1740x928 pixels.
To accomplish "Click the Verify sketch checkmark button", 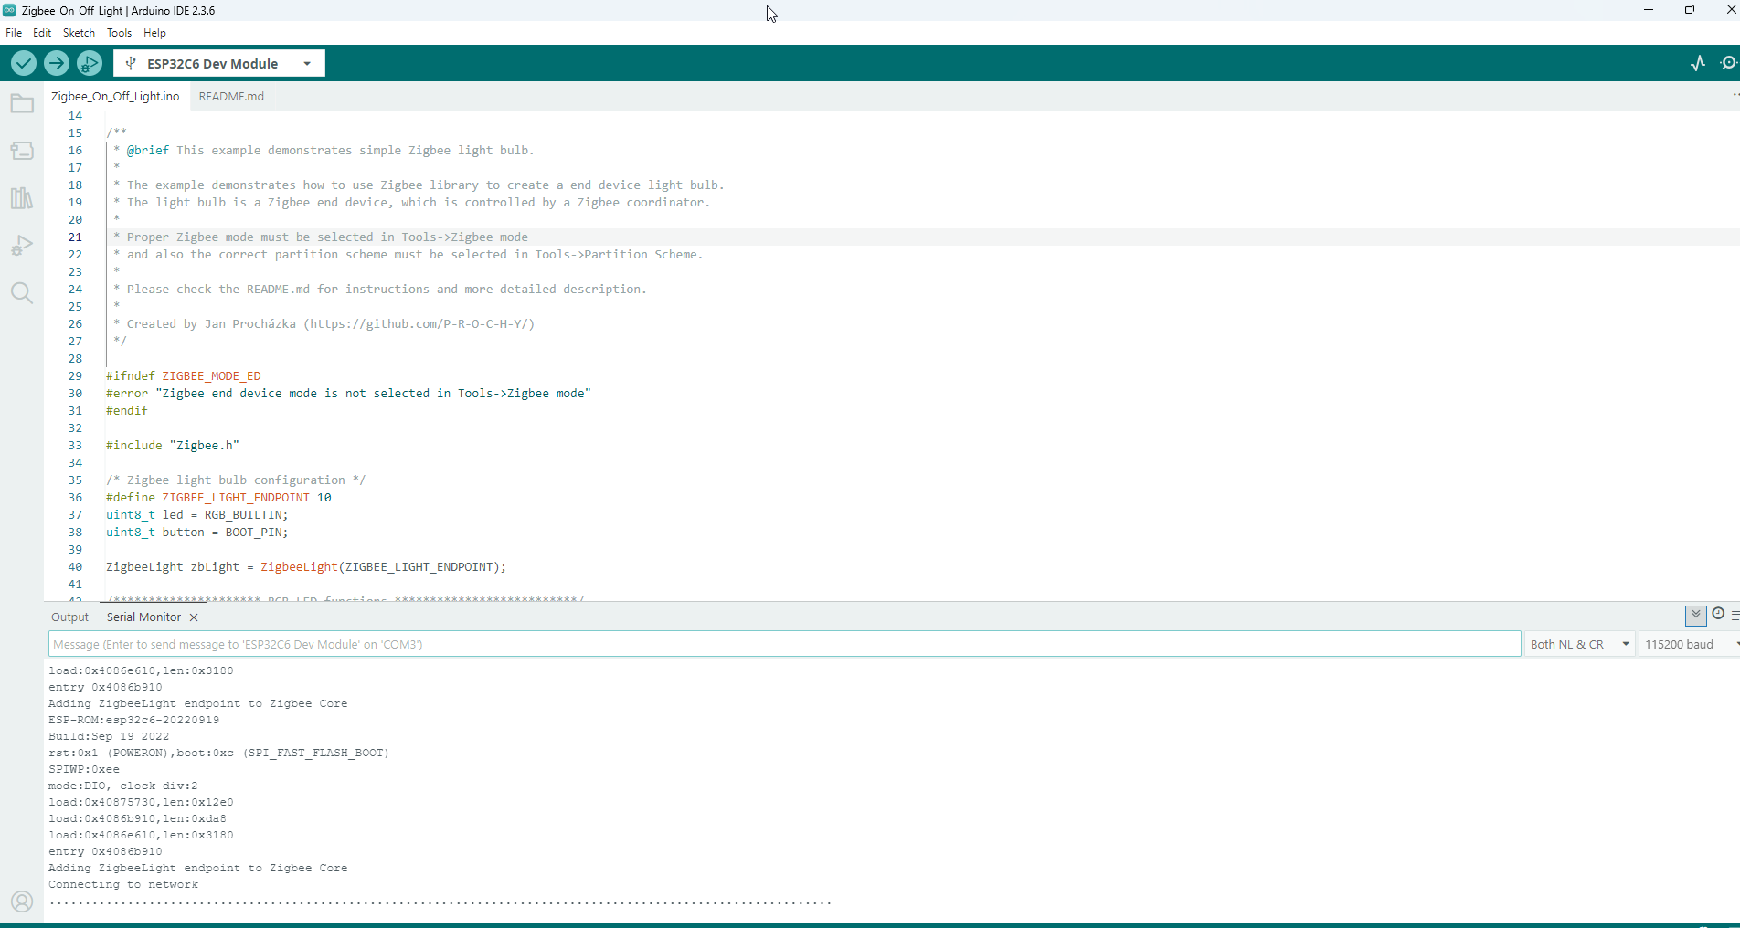I will (24, 63).
